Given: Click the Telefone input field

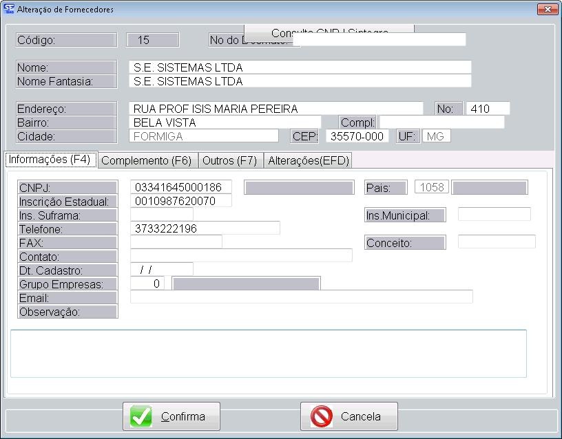Looking at the screenshot, I should tap(205, 228).
